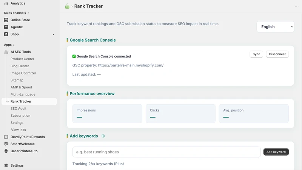
Task: Click the Shop channel icon
Action: coord(6,34)
